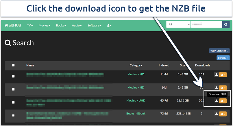This screenshot has height=126, width=233.
Task: Open the user account icon menu
Action: [x=109, y=25]
